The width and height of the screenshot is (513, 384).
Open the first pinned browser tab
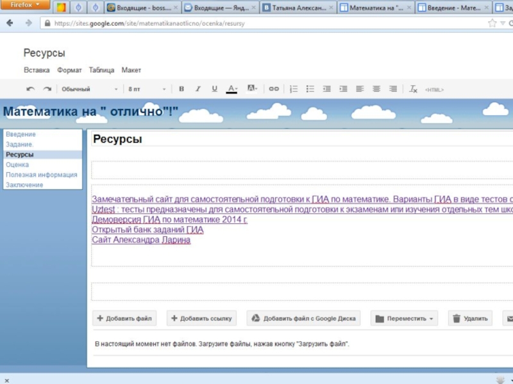(61, 8)
